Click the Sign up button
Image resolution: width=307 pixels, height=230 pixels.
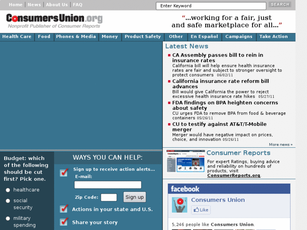tap(135, 197)
